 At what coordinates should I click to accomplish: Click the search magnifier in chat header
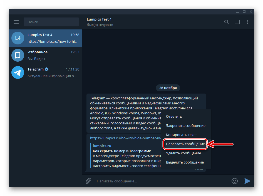(x=226, y=22)
